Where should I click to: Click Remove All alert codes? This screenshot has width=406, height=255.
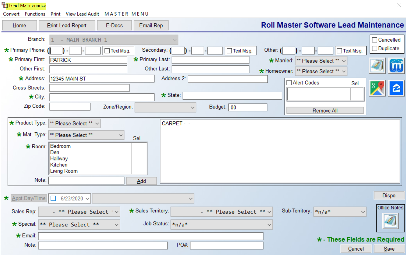coord(325,111)
